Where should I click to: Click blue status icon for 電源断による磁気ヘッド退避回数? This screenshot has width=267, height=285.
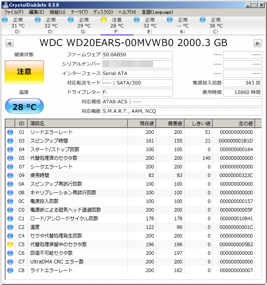(10, 210)
